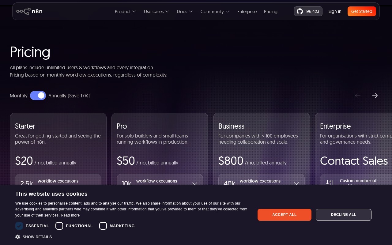Open the cookie Read more link
392x245 pixels.
(70, 215)
